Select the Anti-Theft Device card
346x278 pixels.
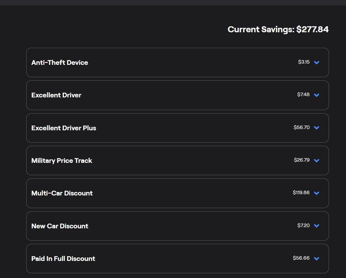tap(177, 62)
